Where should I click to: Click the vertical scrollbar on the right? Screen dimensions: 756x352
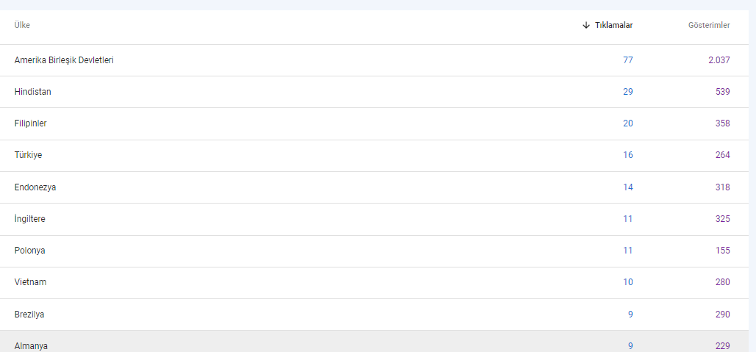point(752,176)
